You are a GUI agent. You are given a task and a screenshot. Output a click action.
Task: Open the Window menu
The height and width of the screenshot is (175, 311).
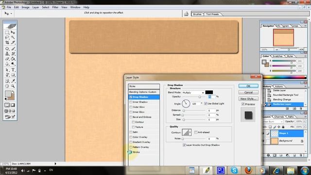[x=75, y=7]
